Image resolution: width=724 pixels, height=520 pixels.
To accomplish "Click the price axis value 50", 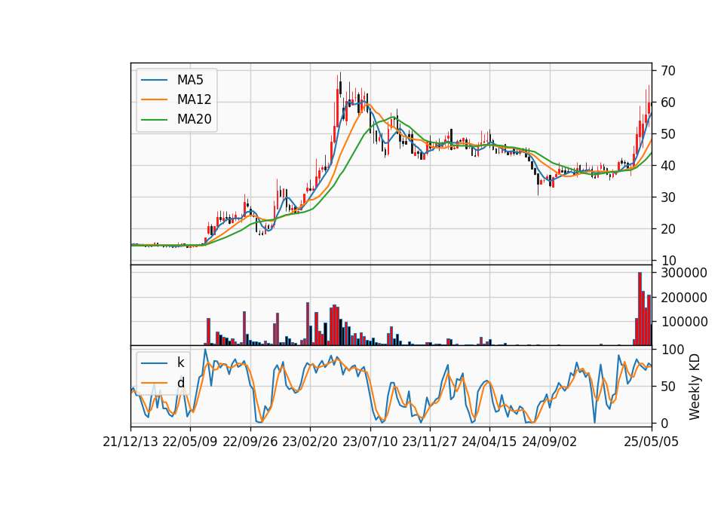I will point(668,134).
